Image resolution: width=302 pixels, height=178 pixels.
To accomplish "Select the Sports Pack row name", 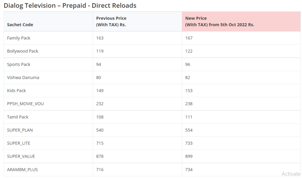I will (x=19, y=64).
